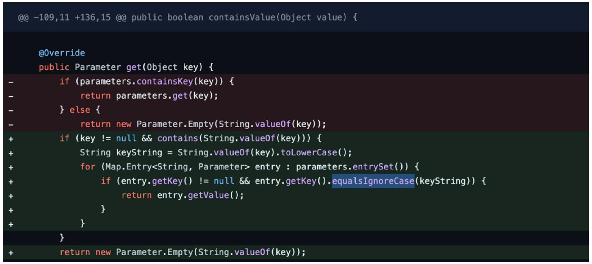
Task: Click the 'public Parameter get(Object key)' line
Action: point(126,67)
